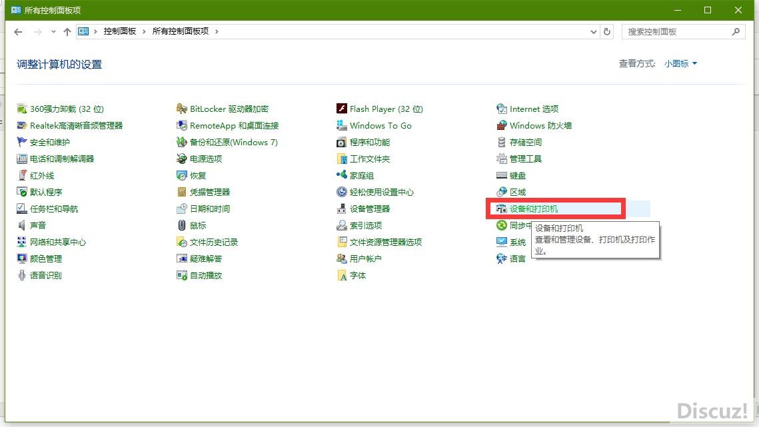Open the 恢复 link

click(x=198, y=175)
